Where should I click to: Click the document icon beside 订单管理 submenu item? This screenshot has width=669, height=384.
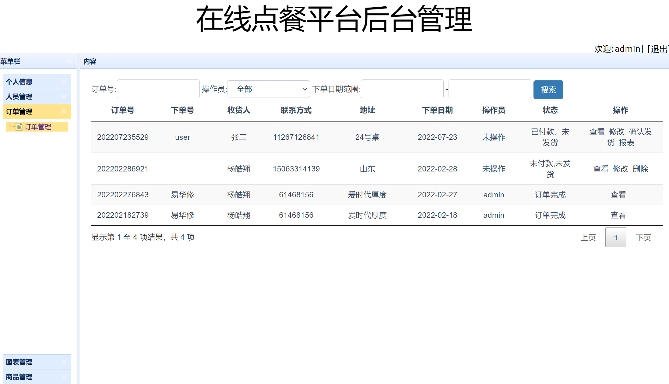pos(19,126)
